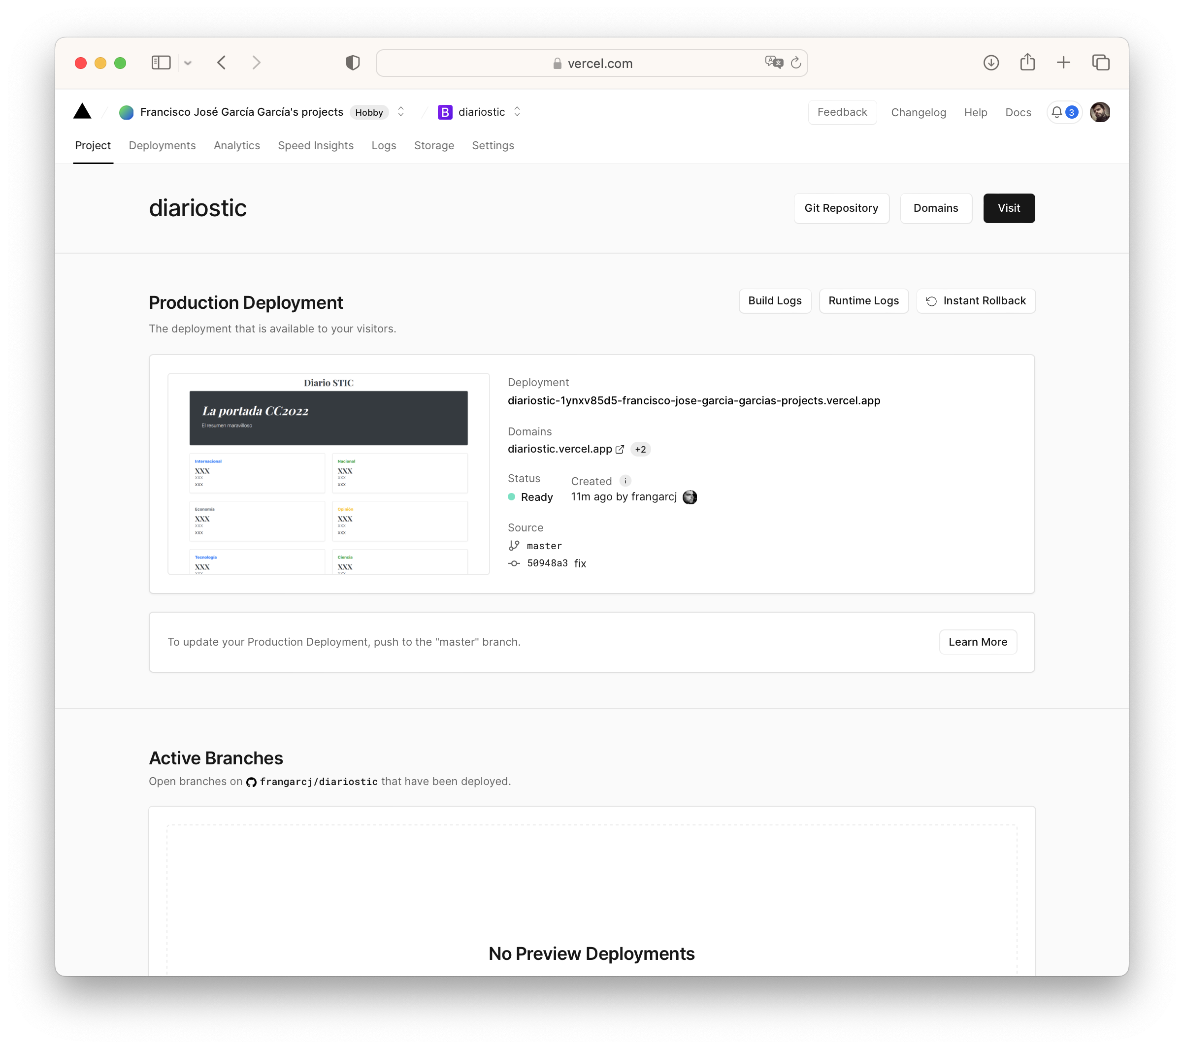Select the Analytics tab

[x=237, y=146]
